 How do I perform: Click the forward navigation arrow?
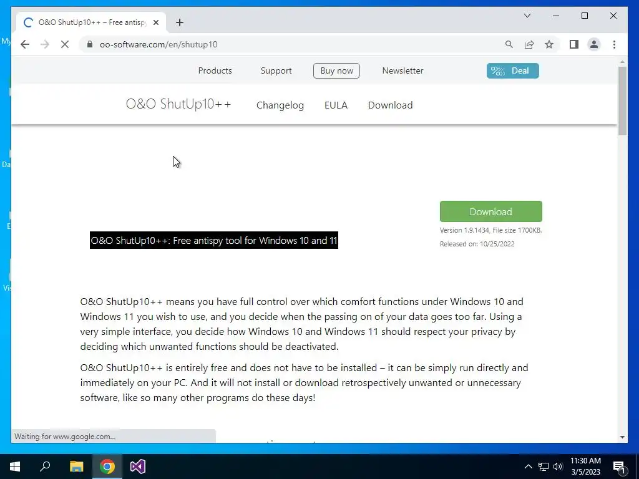[45, 44]
